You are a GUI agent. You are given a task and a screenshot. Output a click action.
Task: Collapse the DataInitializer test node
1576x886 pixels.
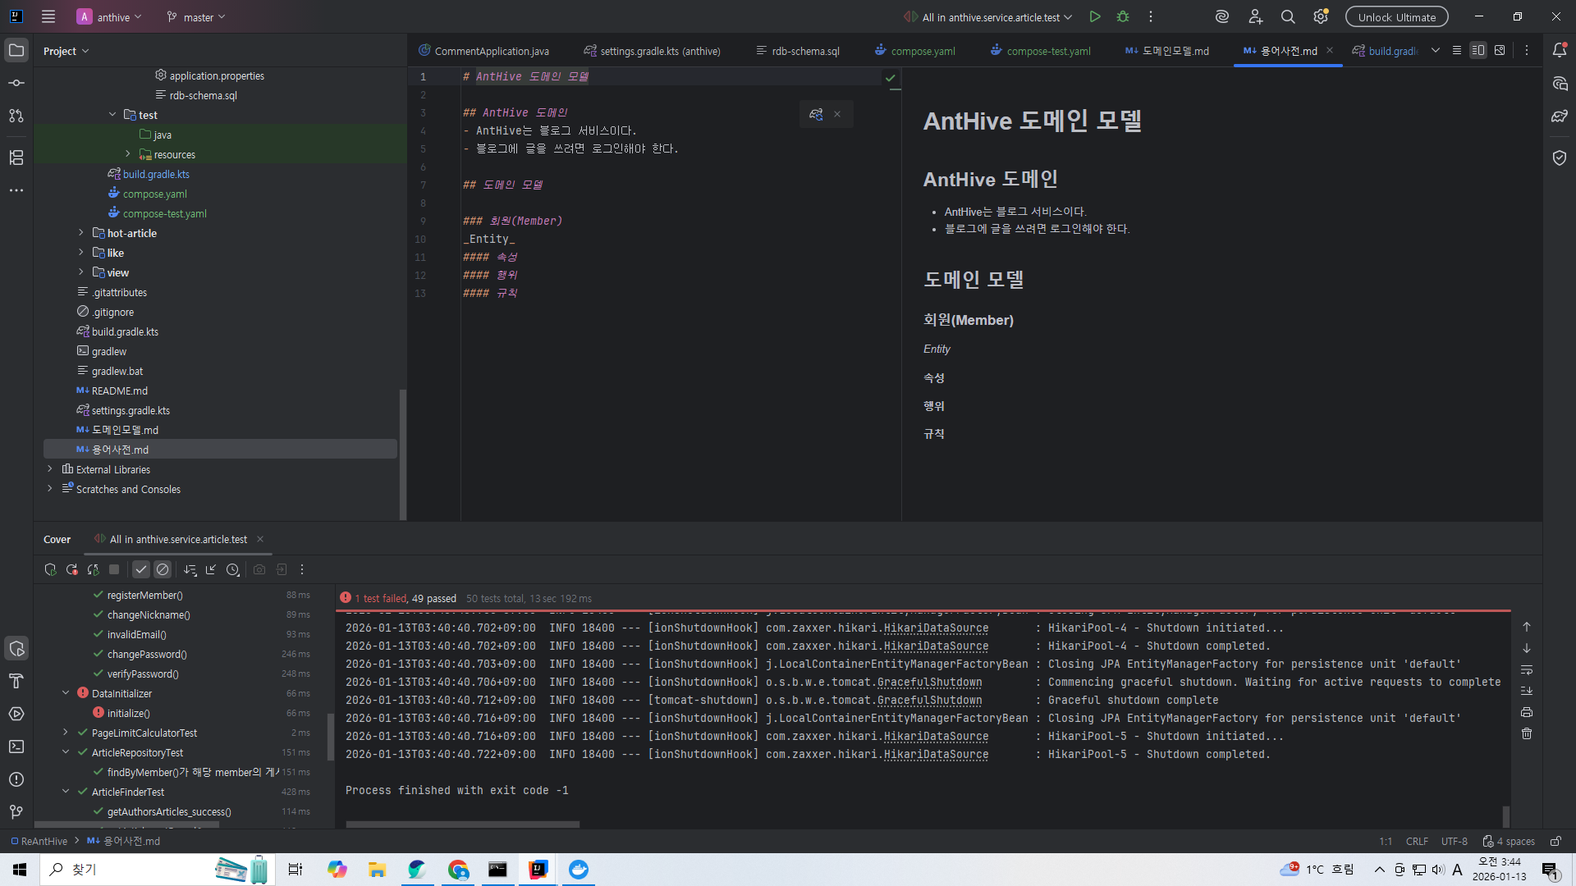tap(66, 693)
